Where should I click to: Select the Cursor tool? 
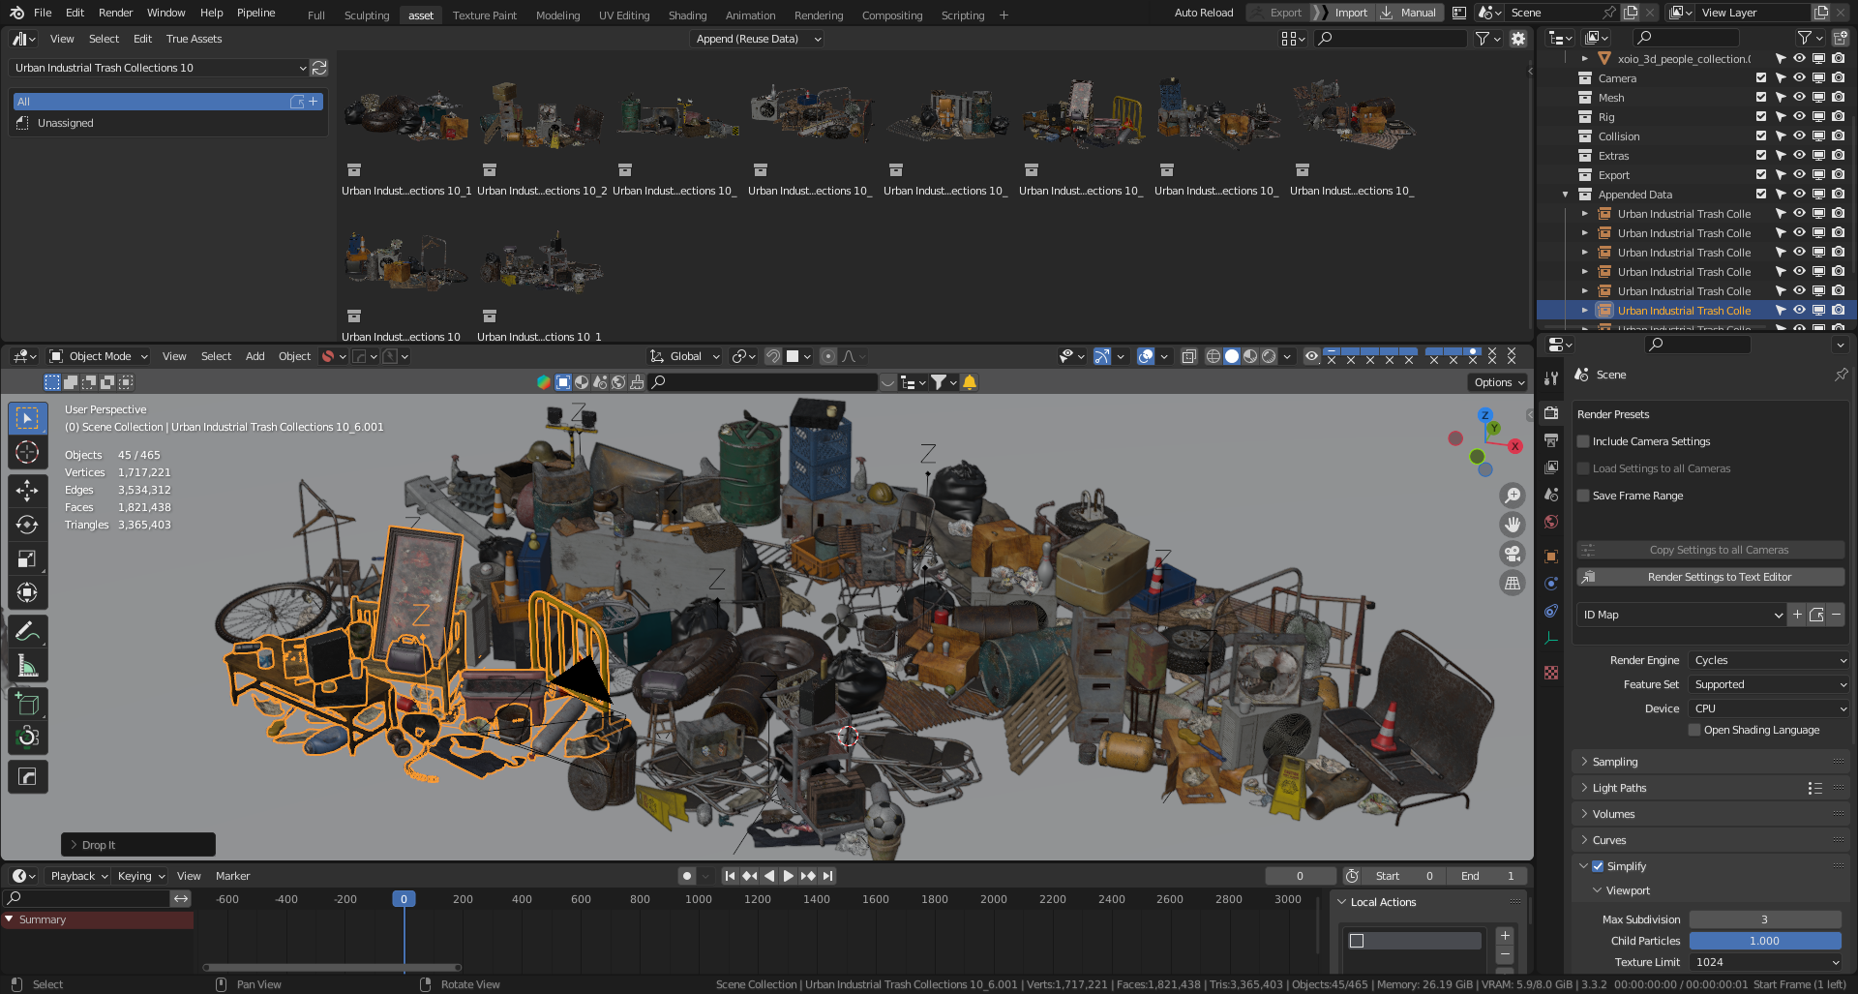click(27, 453)
